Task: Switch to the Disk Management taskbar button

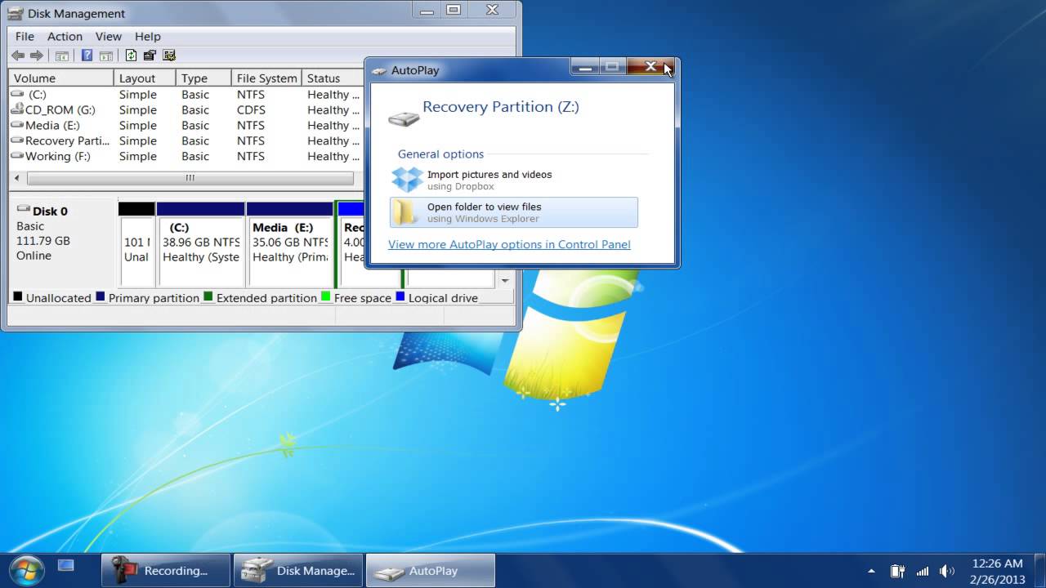Action: tap(298, 570)
